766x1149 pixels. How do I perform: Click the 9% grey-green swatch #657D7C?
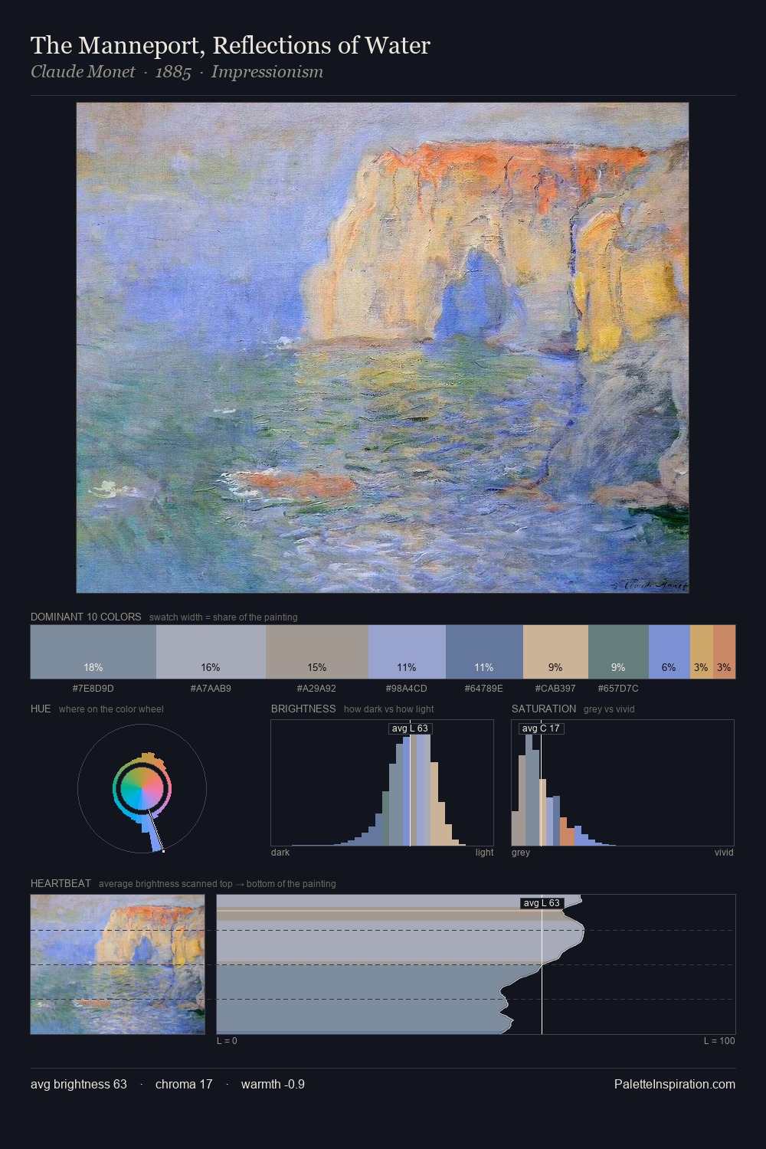pos(618,652)
